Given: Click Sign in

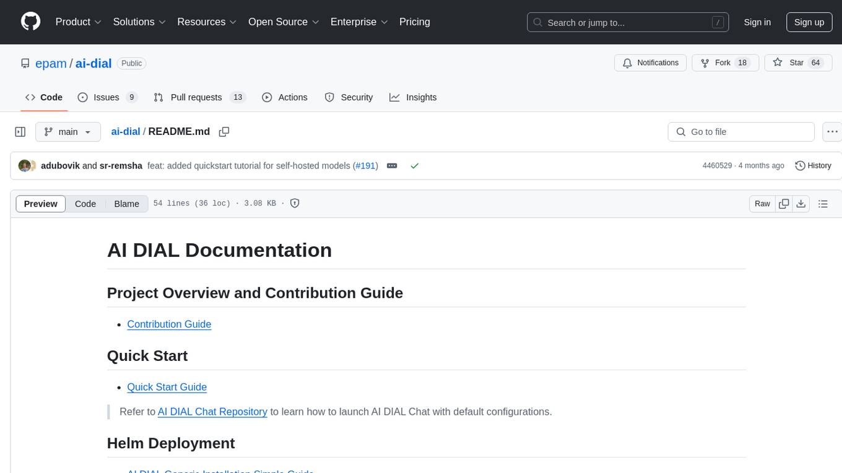Looking at the screenshot, I should pos(757,22).
